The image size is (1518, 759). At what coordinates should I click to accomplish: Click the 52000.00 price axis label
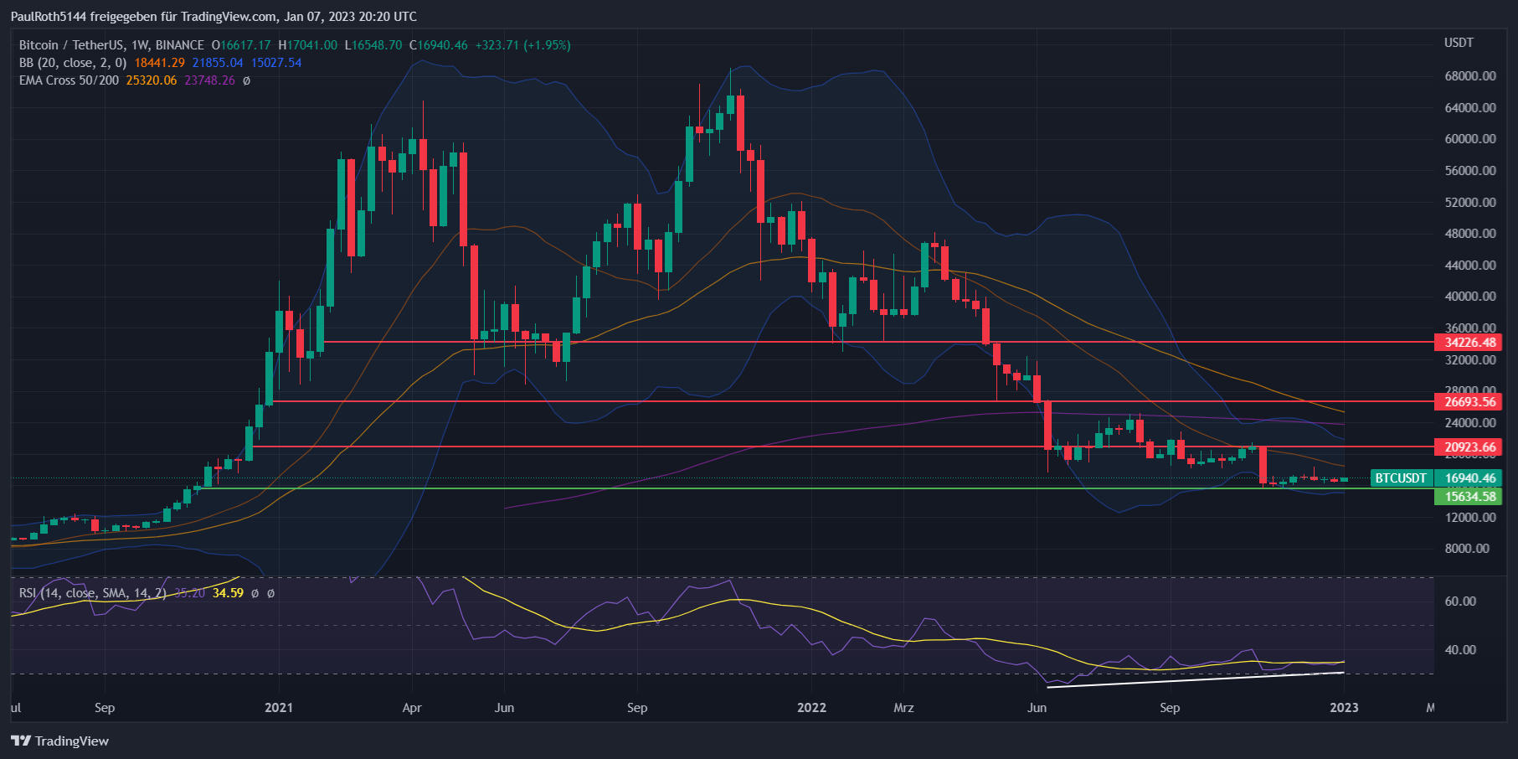coord(1470,203)
